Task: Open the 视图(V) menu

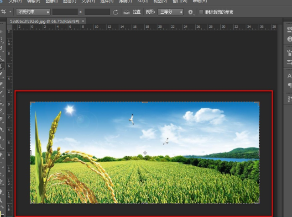Action: coord(160,1)
